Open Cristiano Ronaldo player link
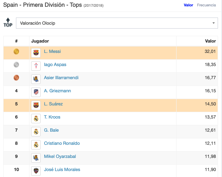 click(62, 143)
